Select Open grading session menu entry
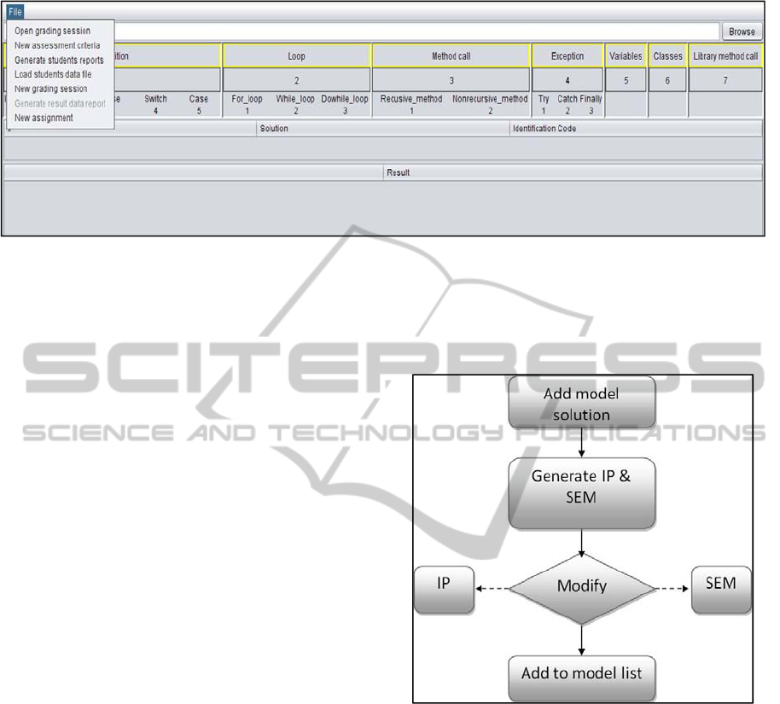 coord(52,31)
